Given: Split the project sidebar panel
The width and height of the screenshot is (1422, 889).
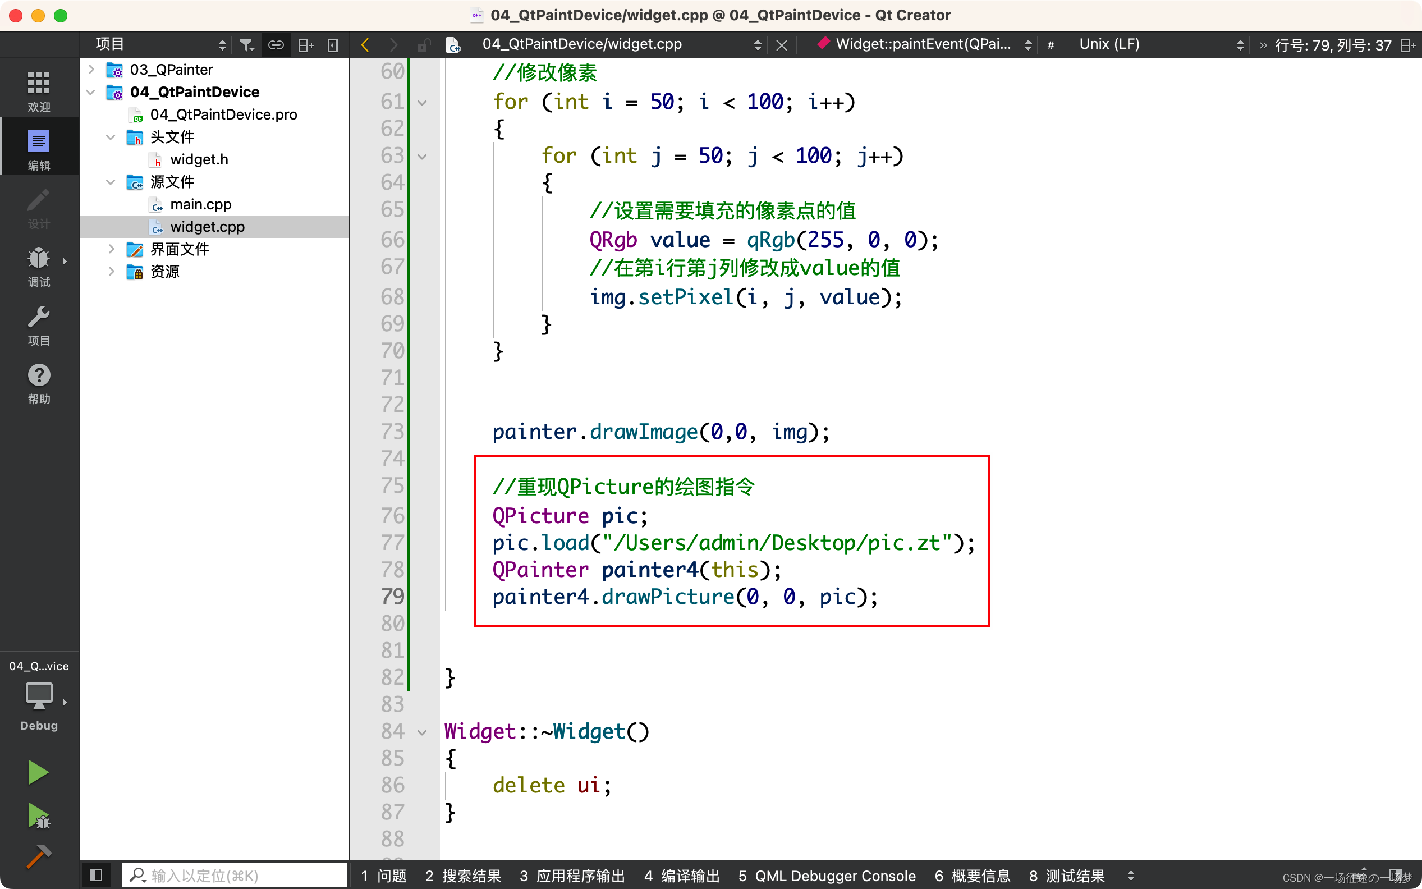Looking at the screenshot, I should coord(306,45).
